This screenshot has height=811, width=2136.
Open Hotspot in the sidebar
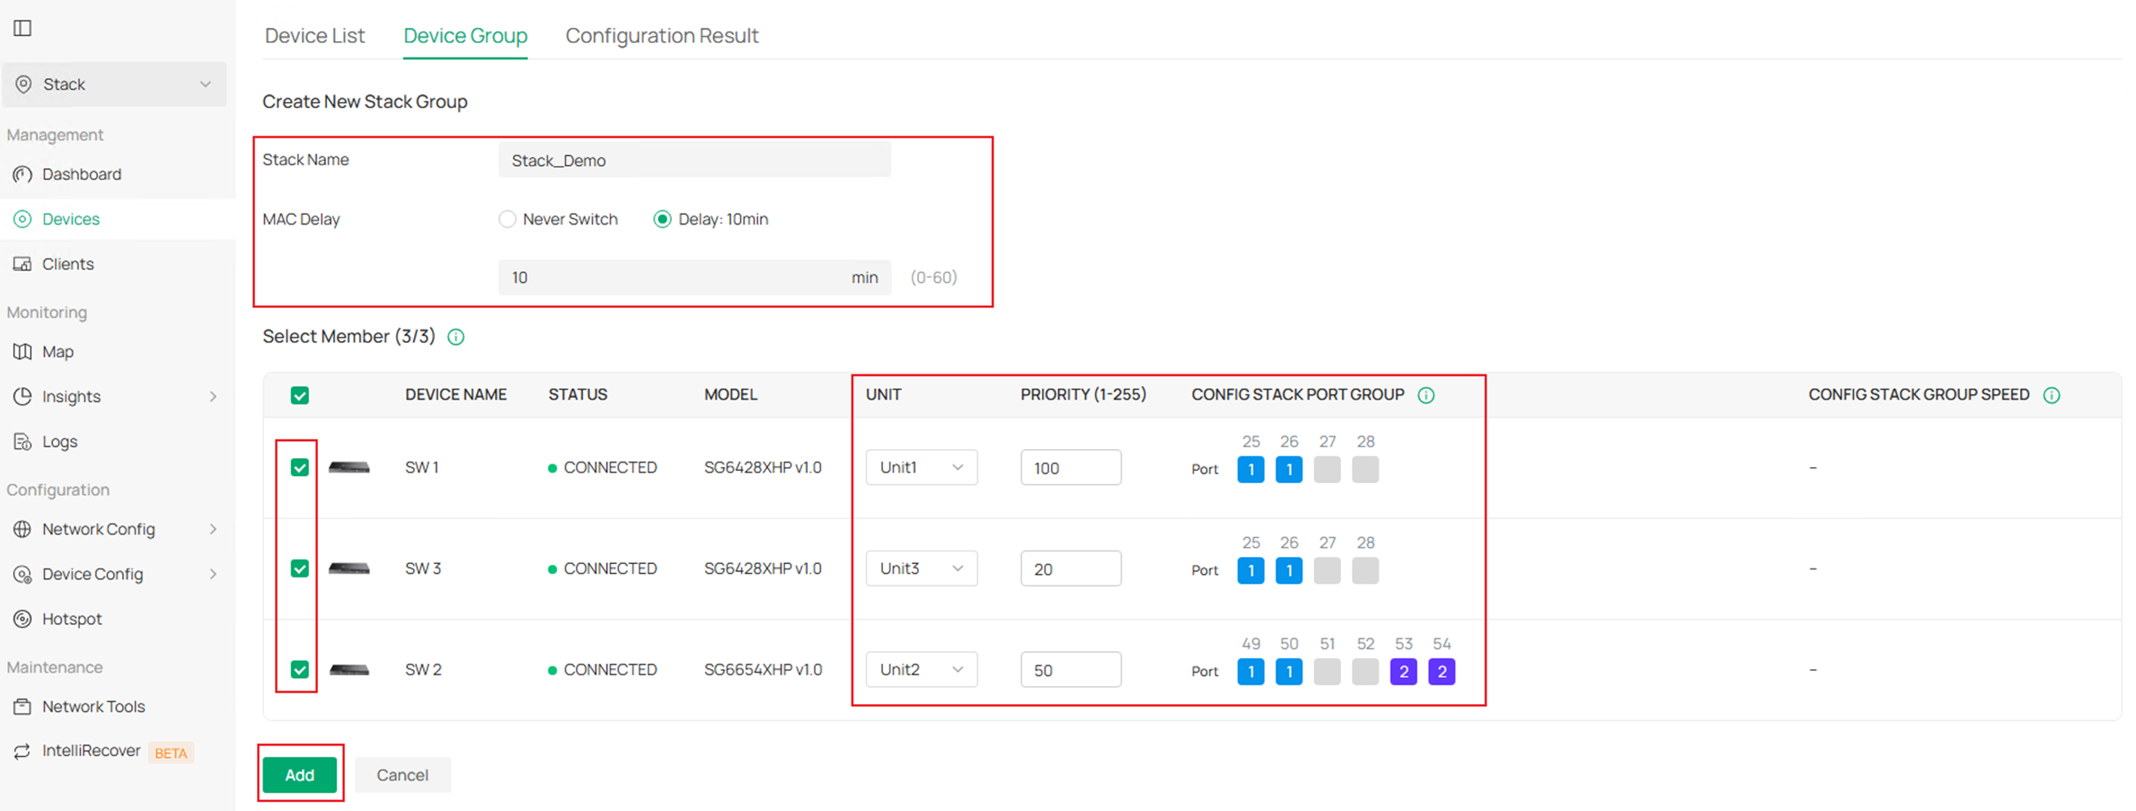72,619
